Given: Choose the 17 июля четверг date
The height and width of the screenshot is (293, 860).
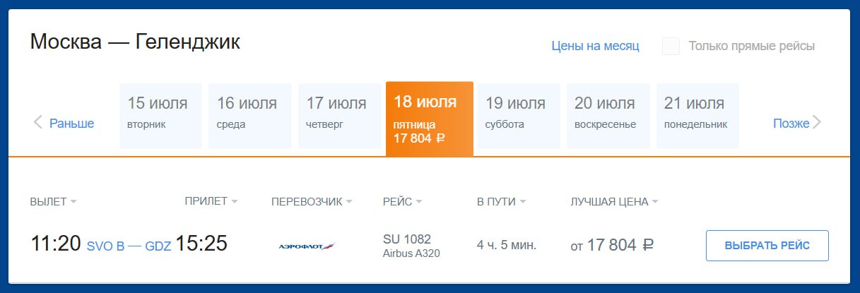Looking at the screenshot, I should pyautogui.click(x=340, y=116).
